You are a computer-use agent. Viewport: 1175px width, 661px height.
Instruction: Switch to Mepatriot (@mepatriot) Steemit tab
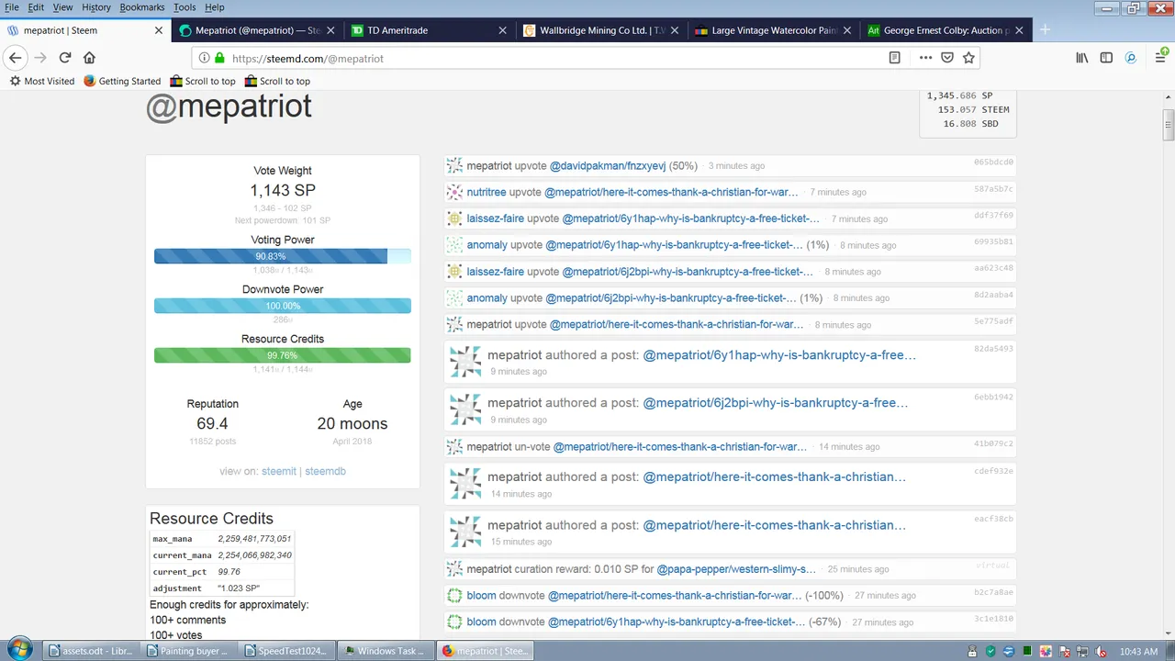click(258, 30)
